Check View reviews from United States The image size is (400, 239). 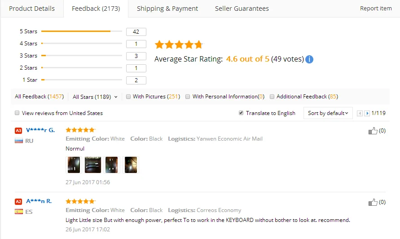17,113
